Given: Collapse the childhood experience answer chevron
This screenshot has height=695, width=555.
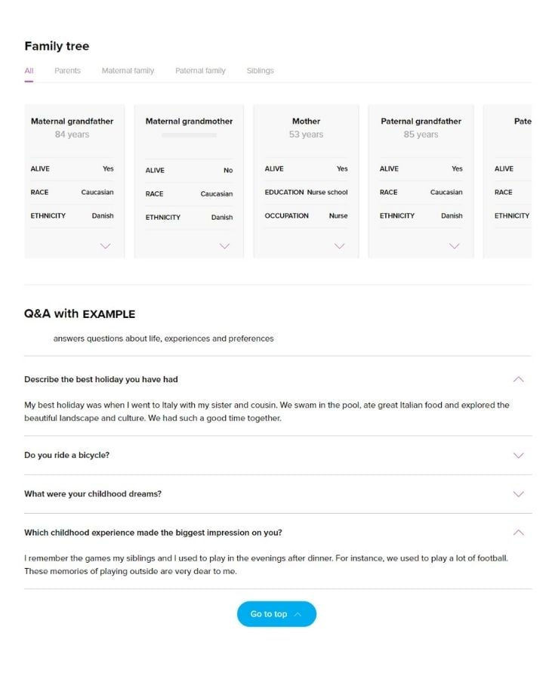Looking at the screenshot, I should click(x=519, y=533).
